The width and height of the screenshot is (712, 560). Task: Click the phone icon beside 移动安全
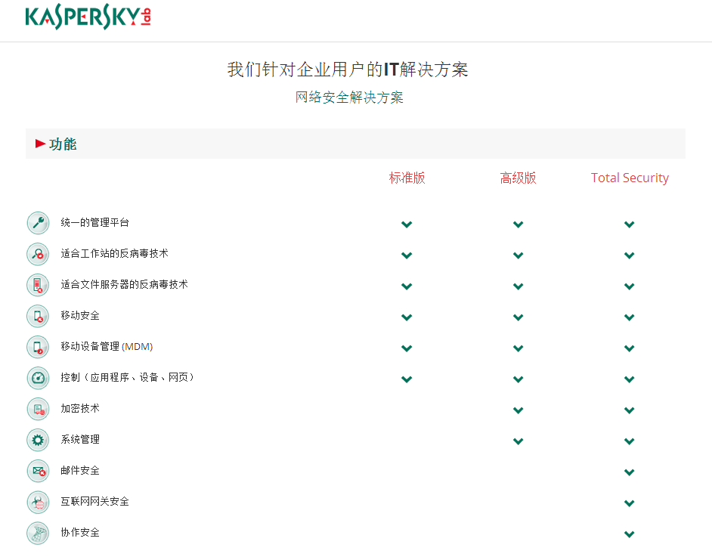(38, 316)
